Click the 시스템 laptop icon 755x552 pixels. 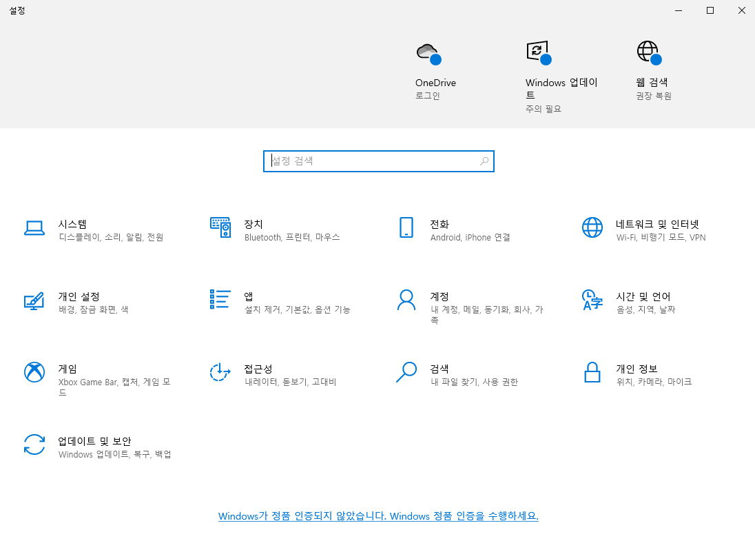click(34, 228)
